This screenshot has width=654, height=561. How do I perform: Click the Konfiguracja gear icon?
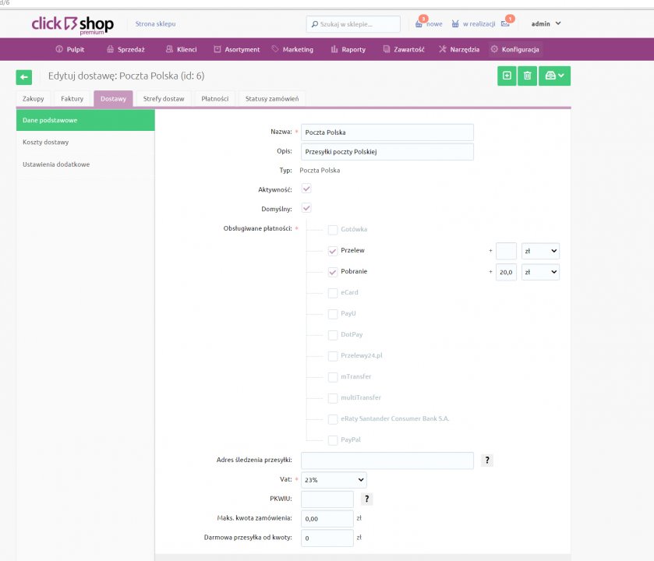[x=494, y=49]
